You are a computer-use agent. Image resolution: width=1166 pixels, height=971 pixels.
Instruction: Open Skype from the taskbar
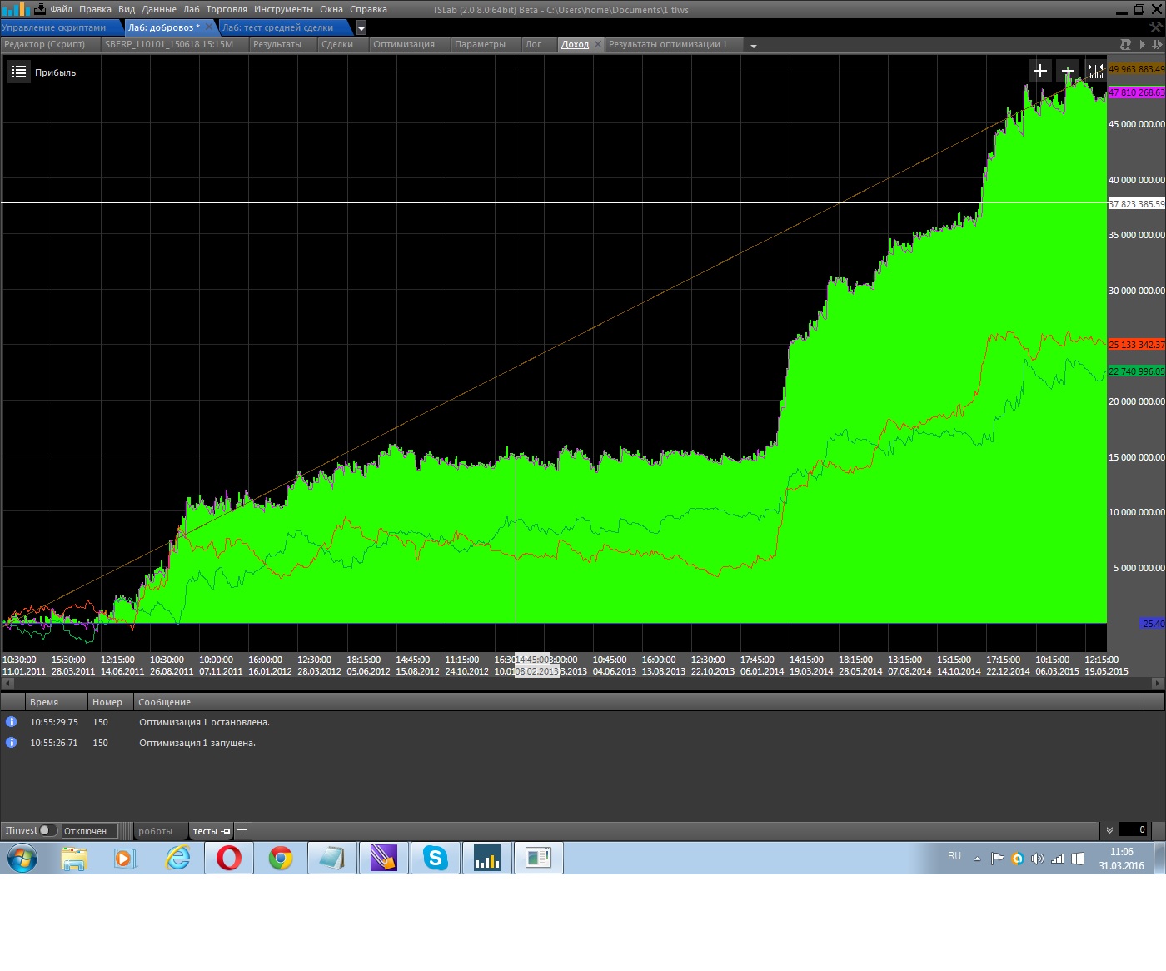(435, 858)
